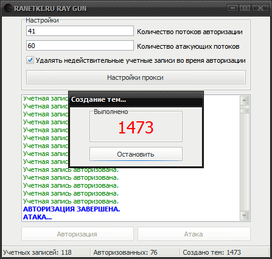Click status bar 'Создано тем: 1473'

tap(212, 252)
